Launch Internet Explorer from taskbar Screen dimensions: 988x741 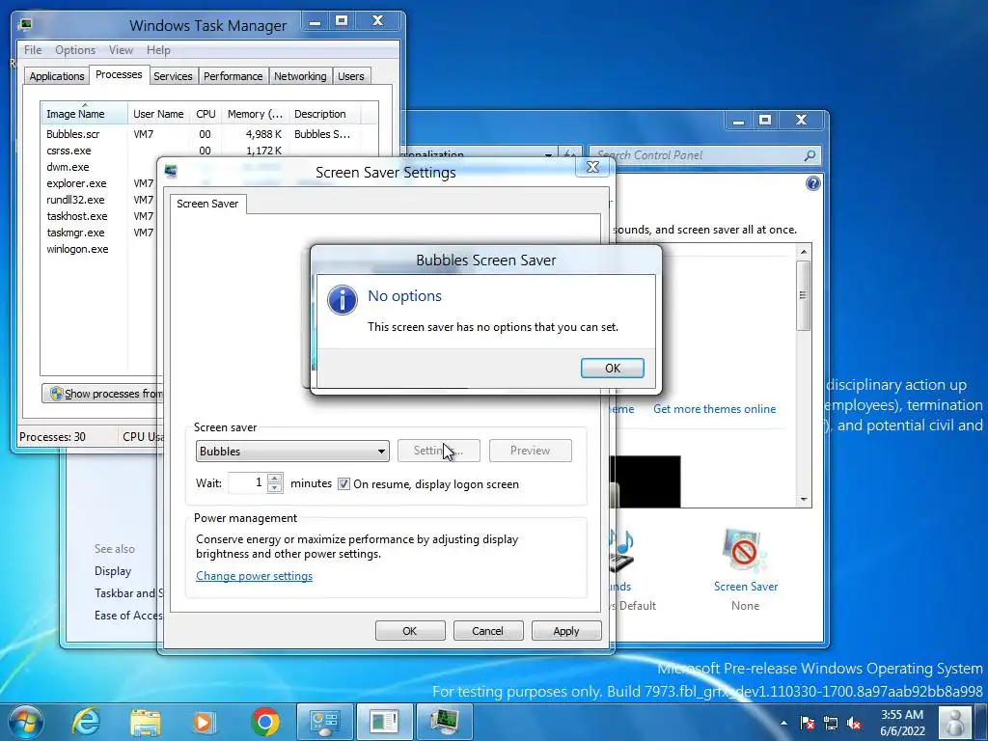tap(86, 722)
